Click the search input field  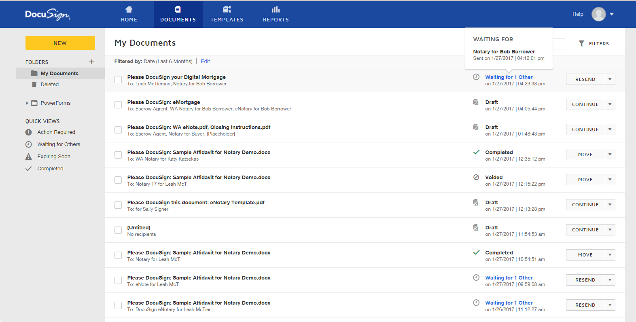pyautogui.click(x=559, y=44)
